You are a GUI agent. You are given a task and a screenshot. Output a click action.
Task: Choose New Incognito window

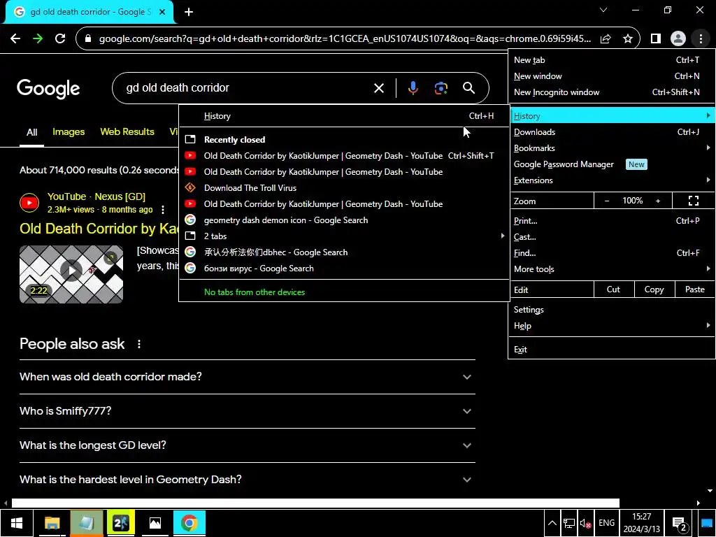pos(611,92)
